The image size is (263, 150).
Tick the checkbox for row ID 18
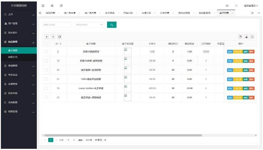coord(46,61)
